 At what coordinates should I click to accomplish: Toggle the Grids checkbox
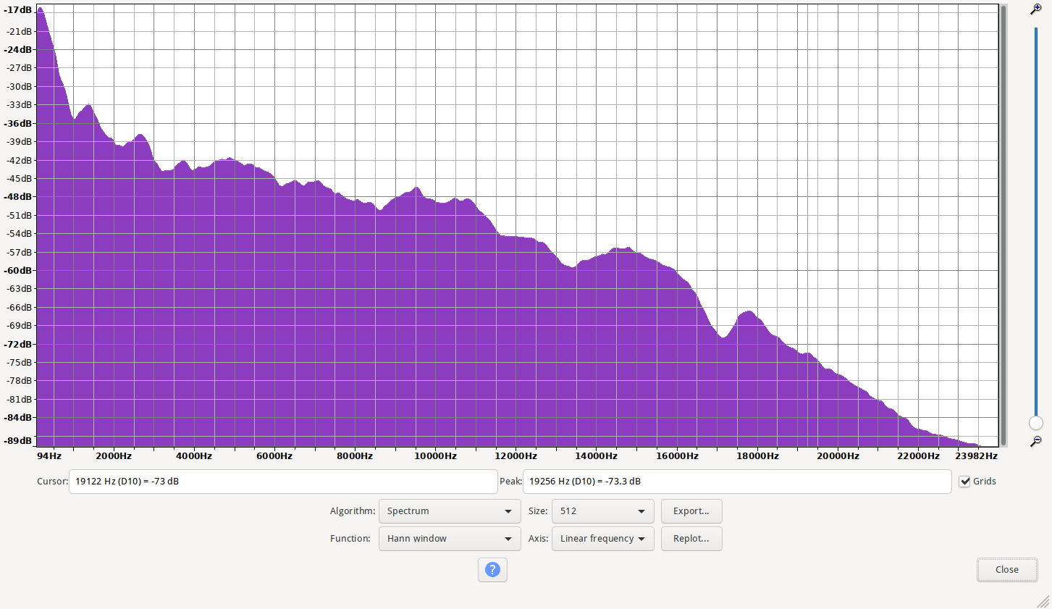(x=964, y=482)
